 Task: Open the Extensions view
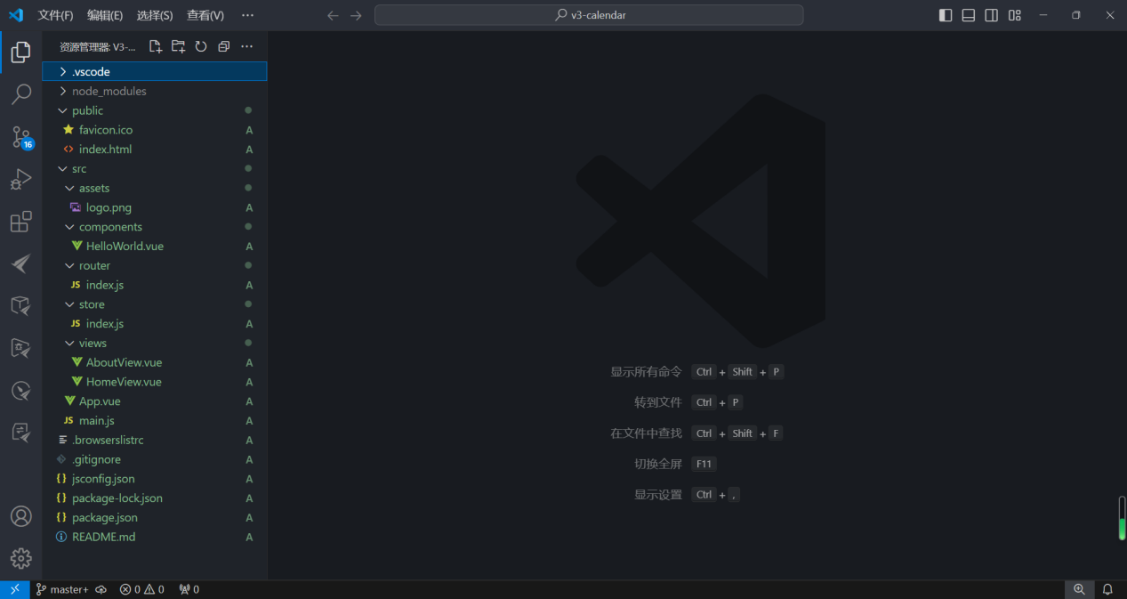coord(20,222)
